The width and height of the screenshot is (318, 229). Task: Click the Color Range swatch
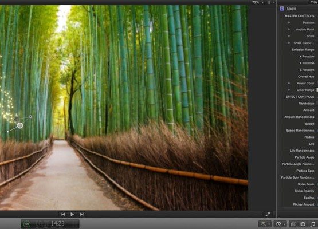[x=317, y=90]
